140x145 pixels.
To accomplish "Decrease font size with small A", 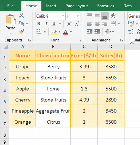I will coord(77,24).
